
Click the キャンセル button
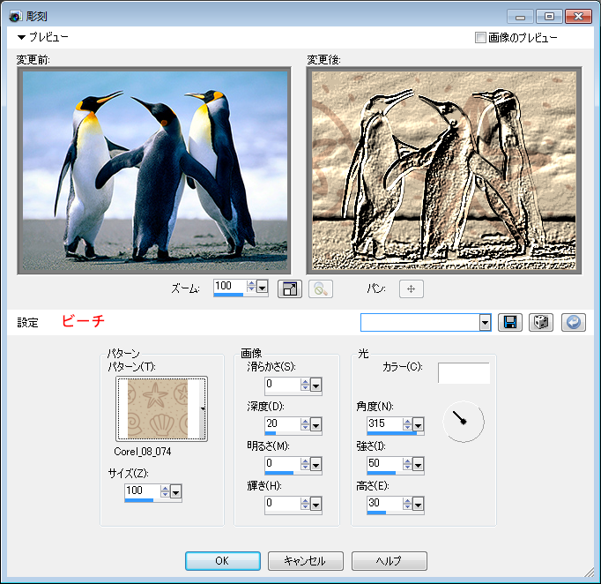coord(304,561)
